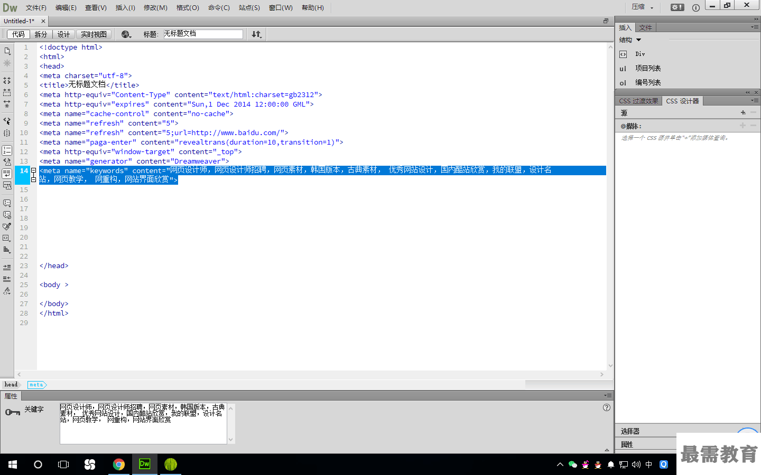Collapse selection from coding toolbar

(7, 92)
